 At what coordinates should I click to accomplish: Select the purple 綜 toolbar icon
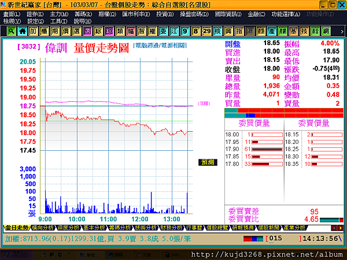click(109, 31)
